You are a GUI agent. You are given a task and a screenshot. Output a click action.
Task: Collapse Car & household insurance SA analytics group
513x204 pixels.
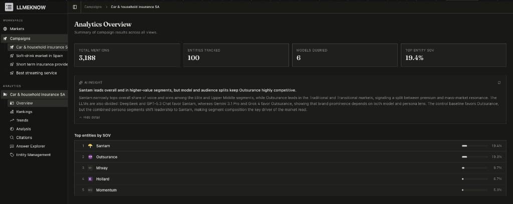(x=5, y=94)
